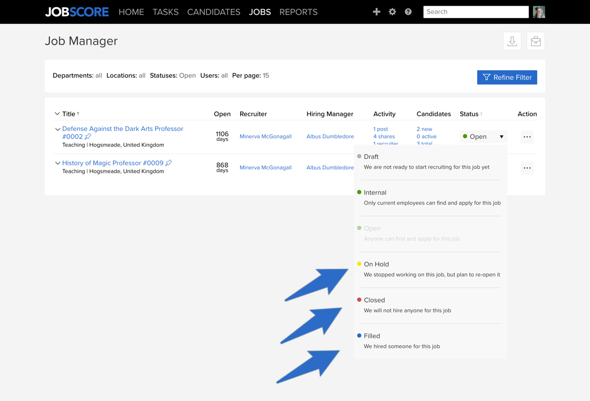Open Albus Dumbledore link in first row
The image size is (590, 401).
pyautogui.click(x=330, y=137)
